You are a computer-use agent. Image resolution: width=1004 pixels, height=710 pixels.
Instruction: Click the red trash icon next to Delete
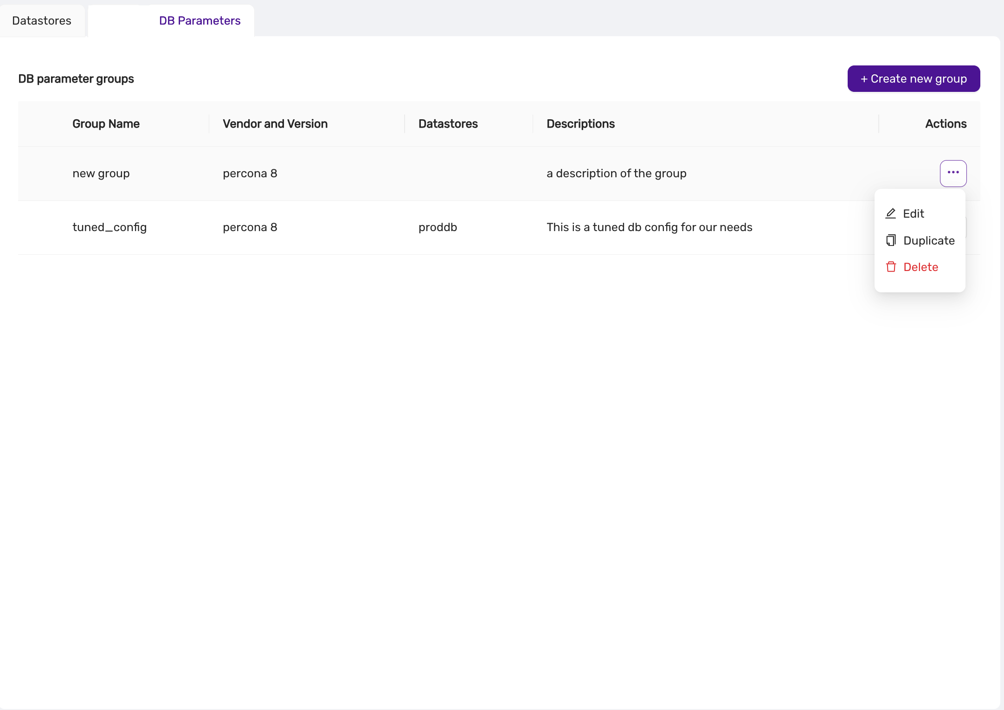[891, 267]
